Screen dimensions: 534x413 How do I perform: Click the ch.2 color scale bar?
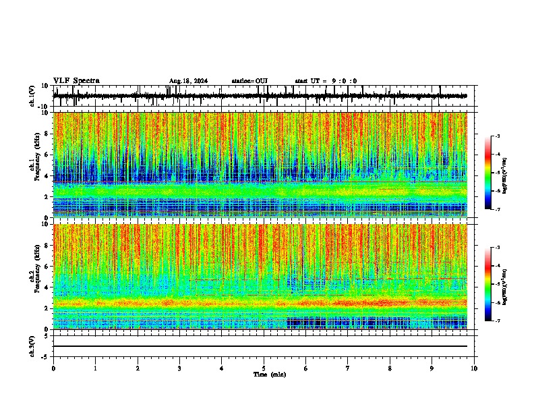[x=487, y=284]
